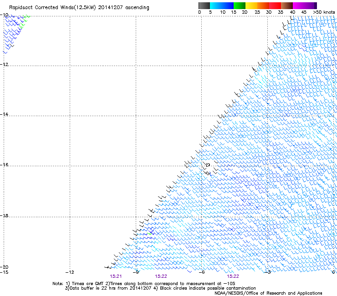This screenshot has width=337, height=296.
Task: Click the black contamination circle near -6, -16
Action: tap(208, 165)
